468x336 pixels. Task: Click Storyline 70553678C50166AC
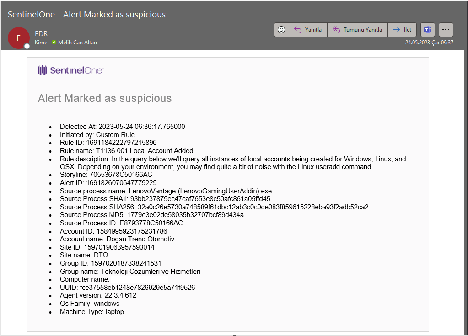106,175
